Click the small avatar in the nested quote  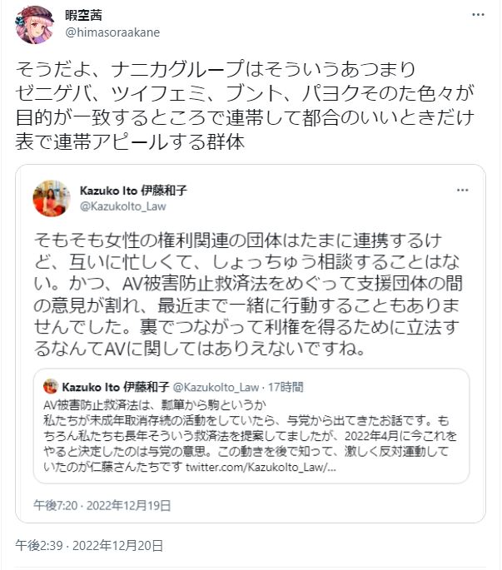pos(51,386)
